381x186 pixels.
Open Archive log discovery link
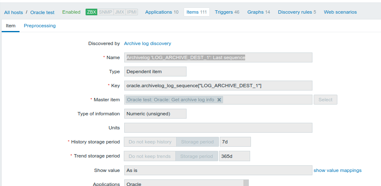147,43
